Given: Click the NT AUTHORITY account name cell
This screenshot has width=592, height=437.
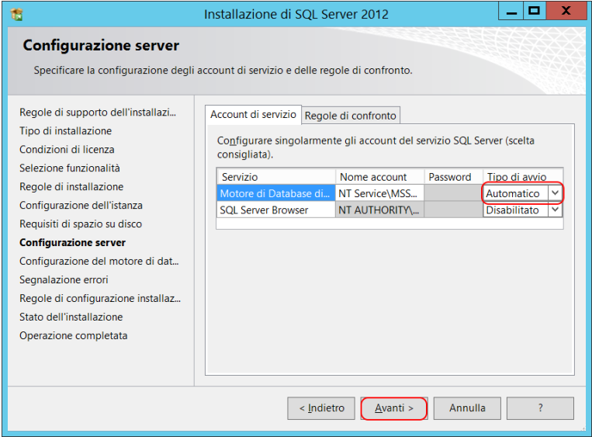Looking at the screenshot, I should click(379, 210).
